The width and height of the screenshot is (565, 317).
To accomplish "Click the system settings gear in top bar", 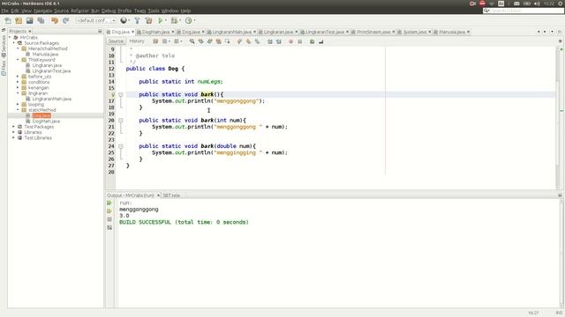I will 560,4.
